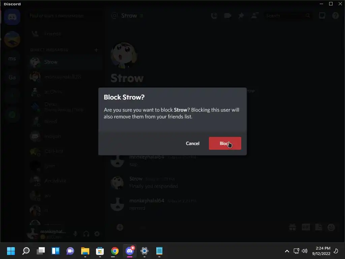
Task: Open the Discord home icon
Action: pos(12,17)
